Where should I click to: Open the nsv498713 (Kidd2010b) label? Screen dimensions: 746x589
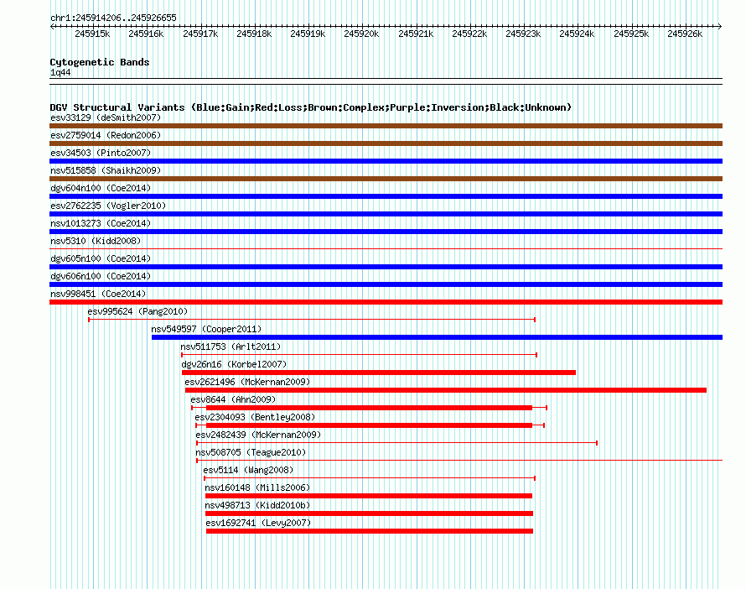(257, 505)
